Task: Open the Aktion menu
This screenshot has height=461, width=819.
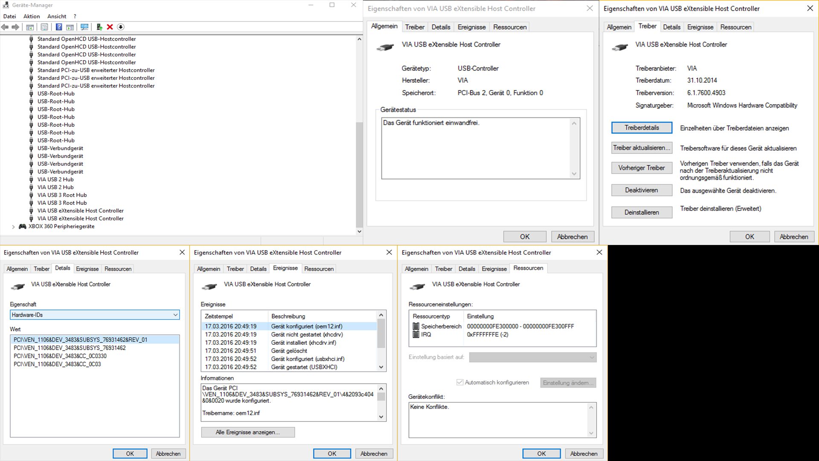Action: pos(32,16)
